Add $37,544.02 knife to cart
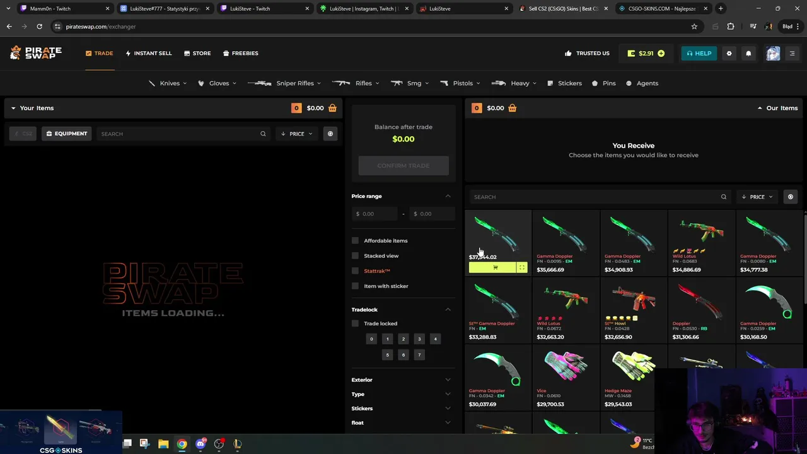This screenshot has height=454, width=807. (x=492, y=268)
